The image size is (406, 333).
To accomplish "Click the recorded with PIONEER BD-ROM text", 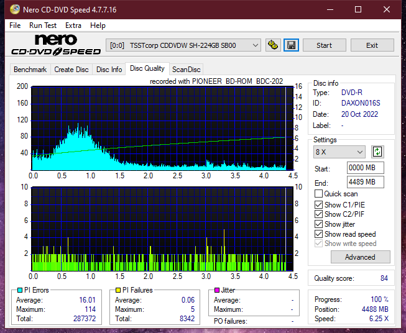I will [216, 81].
